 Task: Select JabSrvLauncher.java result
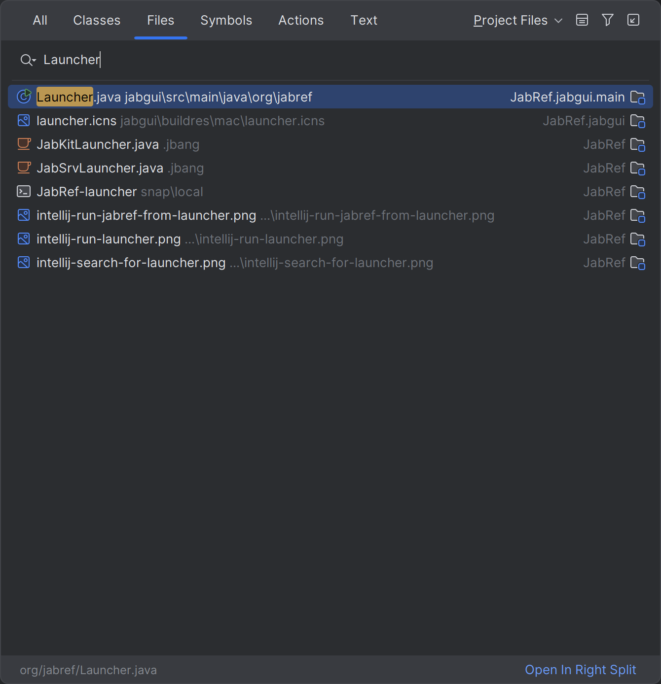(330, 168)
